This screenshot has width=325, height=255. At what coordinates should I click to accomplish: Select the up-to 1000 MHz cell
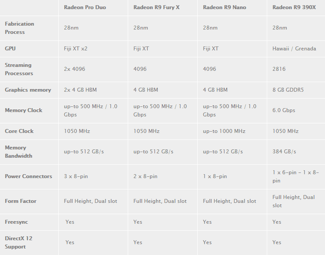point(224,131)
